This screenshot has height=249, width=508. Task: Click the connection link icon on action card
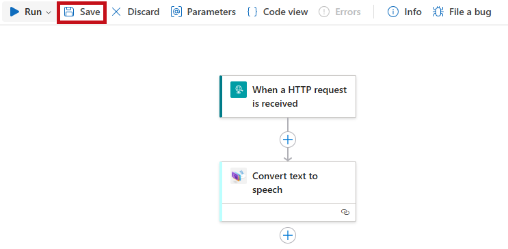pos(345,212)
